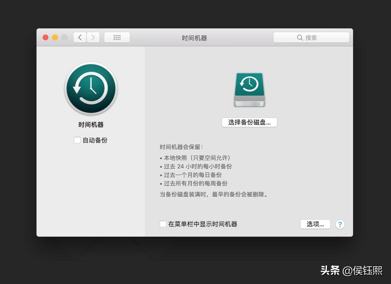Toggle automatic backup on

coord(77,140)
